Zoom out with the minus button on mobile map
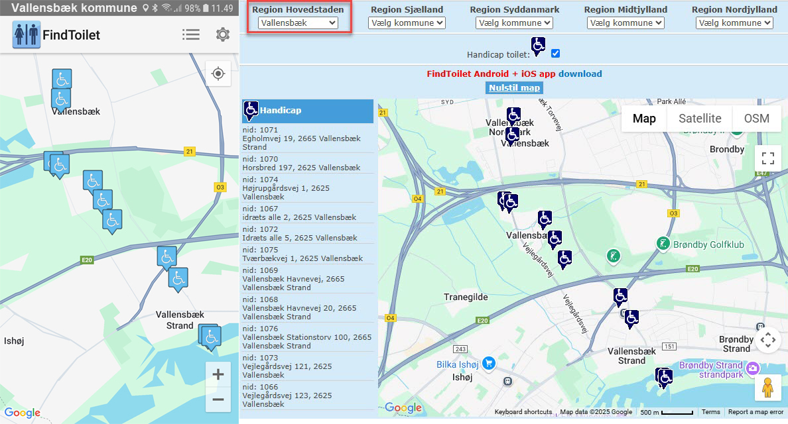 tap(218, 400)
